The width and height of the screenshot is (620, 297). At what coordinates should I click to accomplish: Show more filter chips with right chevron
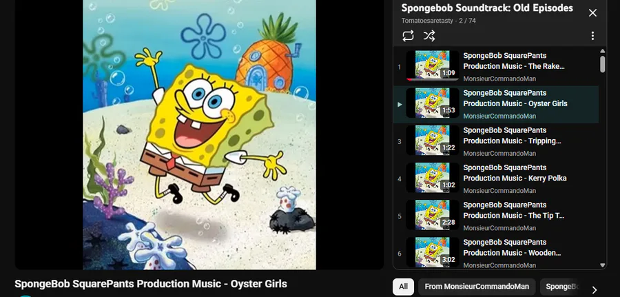pyautogui.click(x=595, y=290)
